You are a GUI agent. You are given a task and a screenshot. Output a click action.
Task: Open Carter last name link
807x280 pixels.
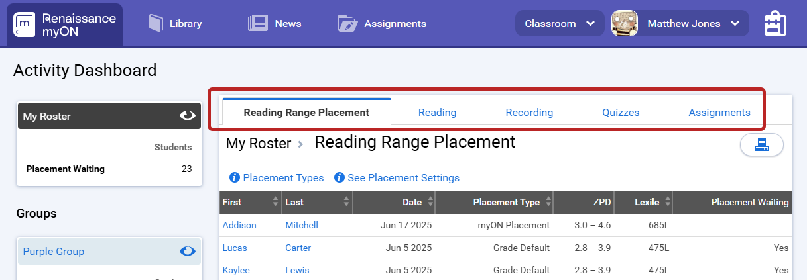(x=298, y=248)
